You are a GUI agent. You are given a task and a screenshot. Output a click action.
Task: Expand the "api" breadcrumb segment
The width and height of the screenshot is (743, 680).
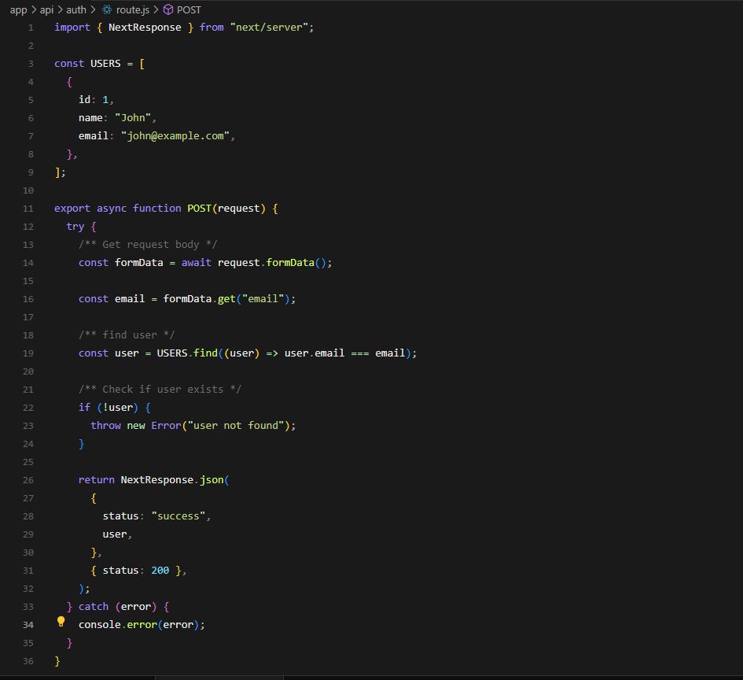[x=47, y=10]
